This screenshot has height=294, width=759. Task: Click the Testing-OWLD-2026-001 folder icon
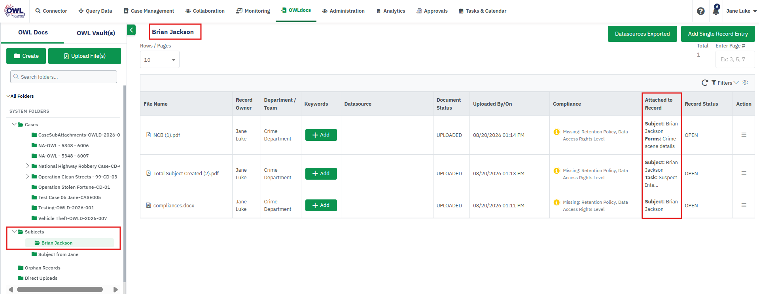34,207
